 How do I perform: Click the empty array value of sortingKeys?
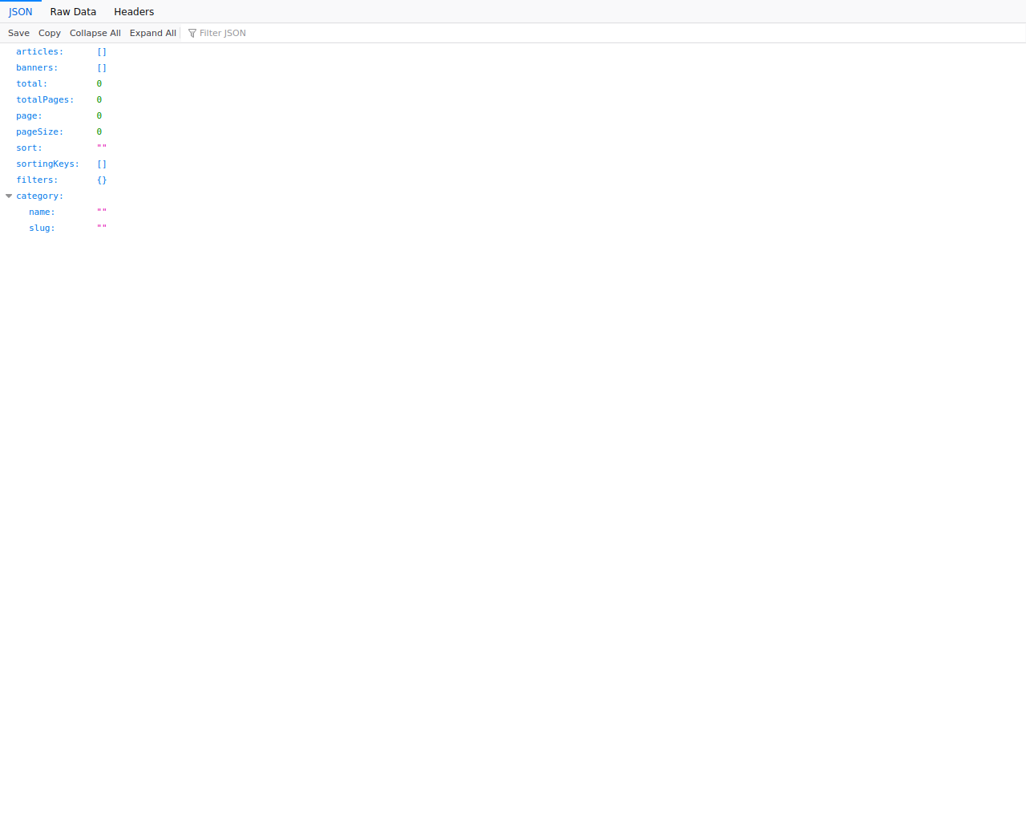tap(102, 164)
